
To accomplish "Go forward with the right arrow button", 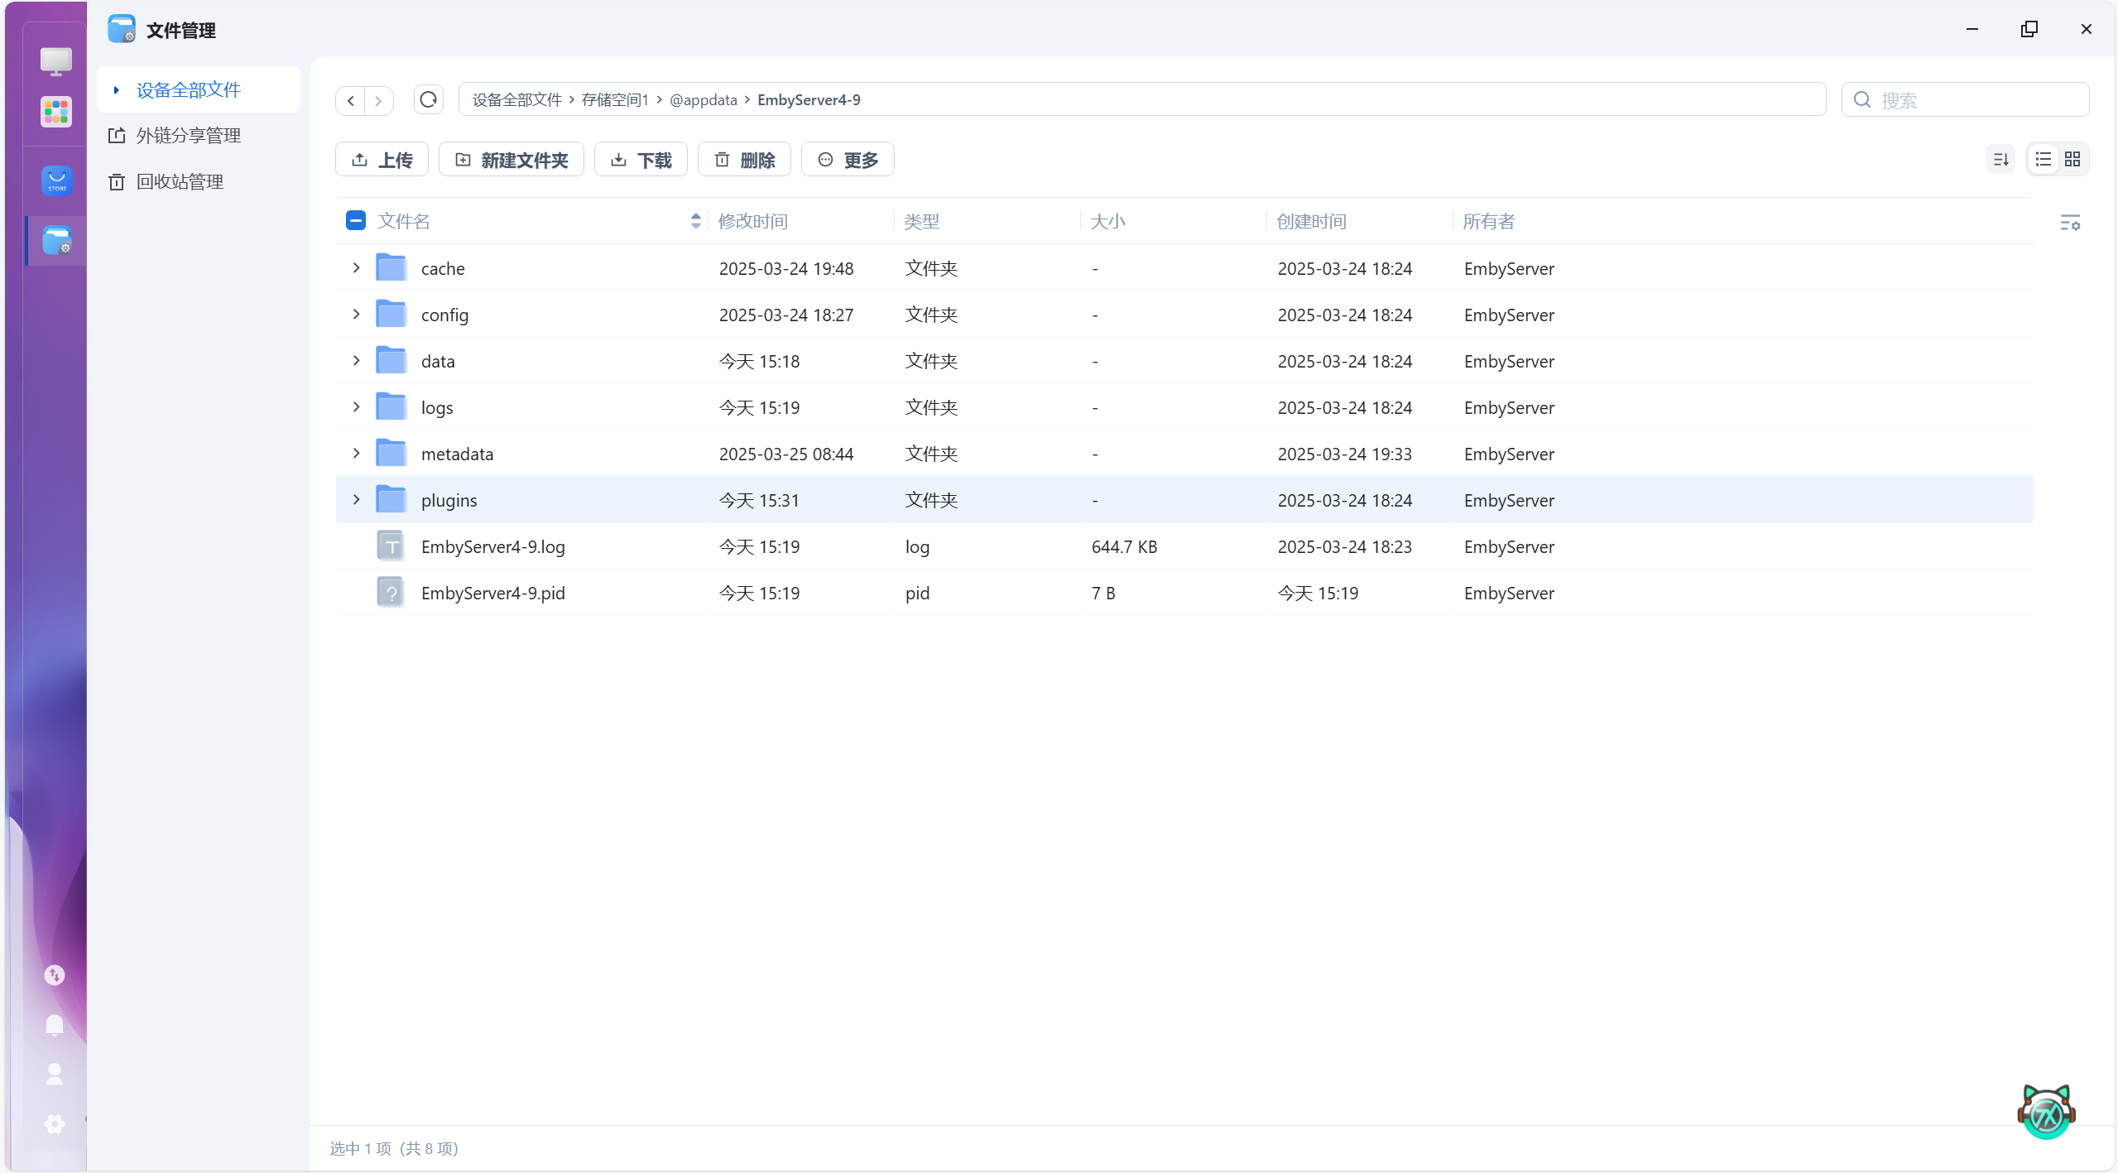I will (x=378, y=100).
